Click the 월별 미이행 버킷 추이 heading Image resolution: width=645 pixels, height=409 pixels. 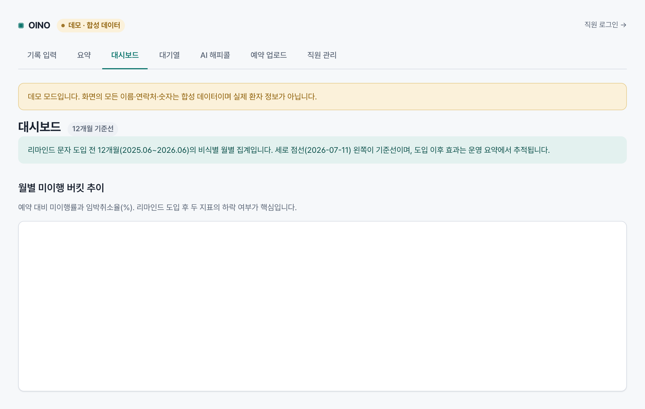61,188
